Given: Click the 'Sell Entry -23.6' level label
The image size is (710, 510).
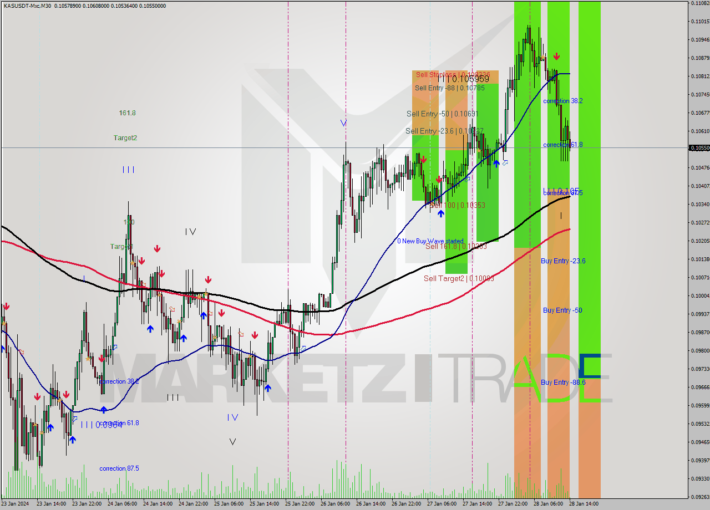Looking at the screenshot, I should (x=444, y=131).
